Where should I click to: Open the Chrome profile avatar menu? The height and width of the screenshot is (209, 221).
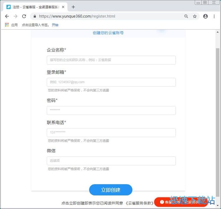(205, 16)
